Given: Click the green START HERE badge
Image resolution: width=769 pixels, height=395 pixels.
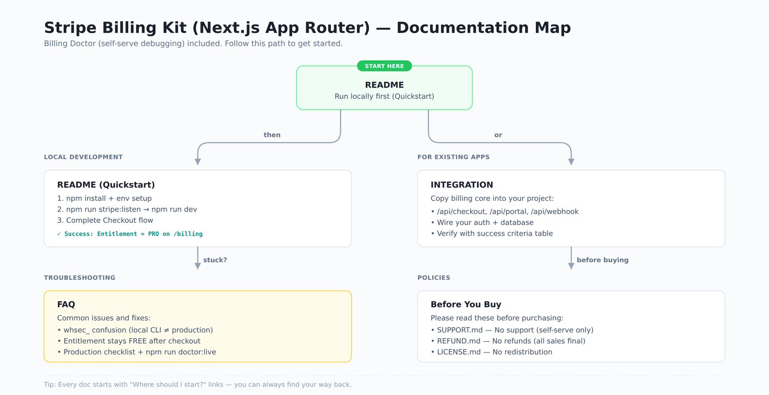Looking at the screenshot, I should [385, 66].
